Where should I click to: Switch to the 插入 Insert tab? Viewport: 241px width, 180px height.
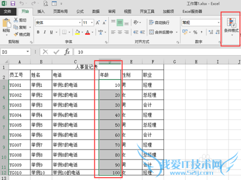[41, 12]
